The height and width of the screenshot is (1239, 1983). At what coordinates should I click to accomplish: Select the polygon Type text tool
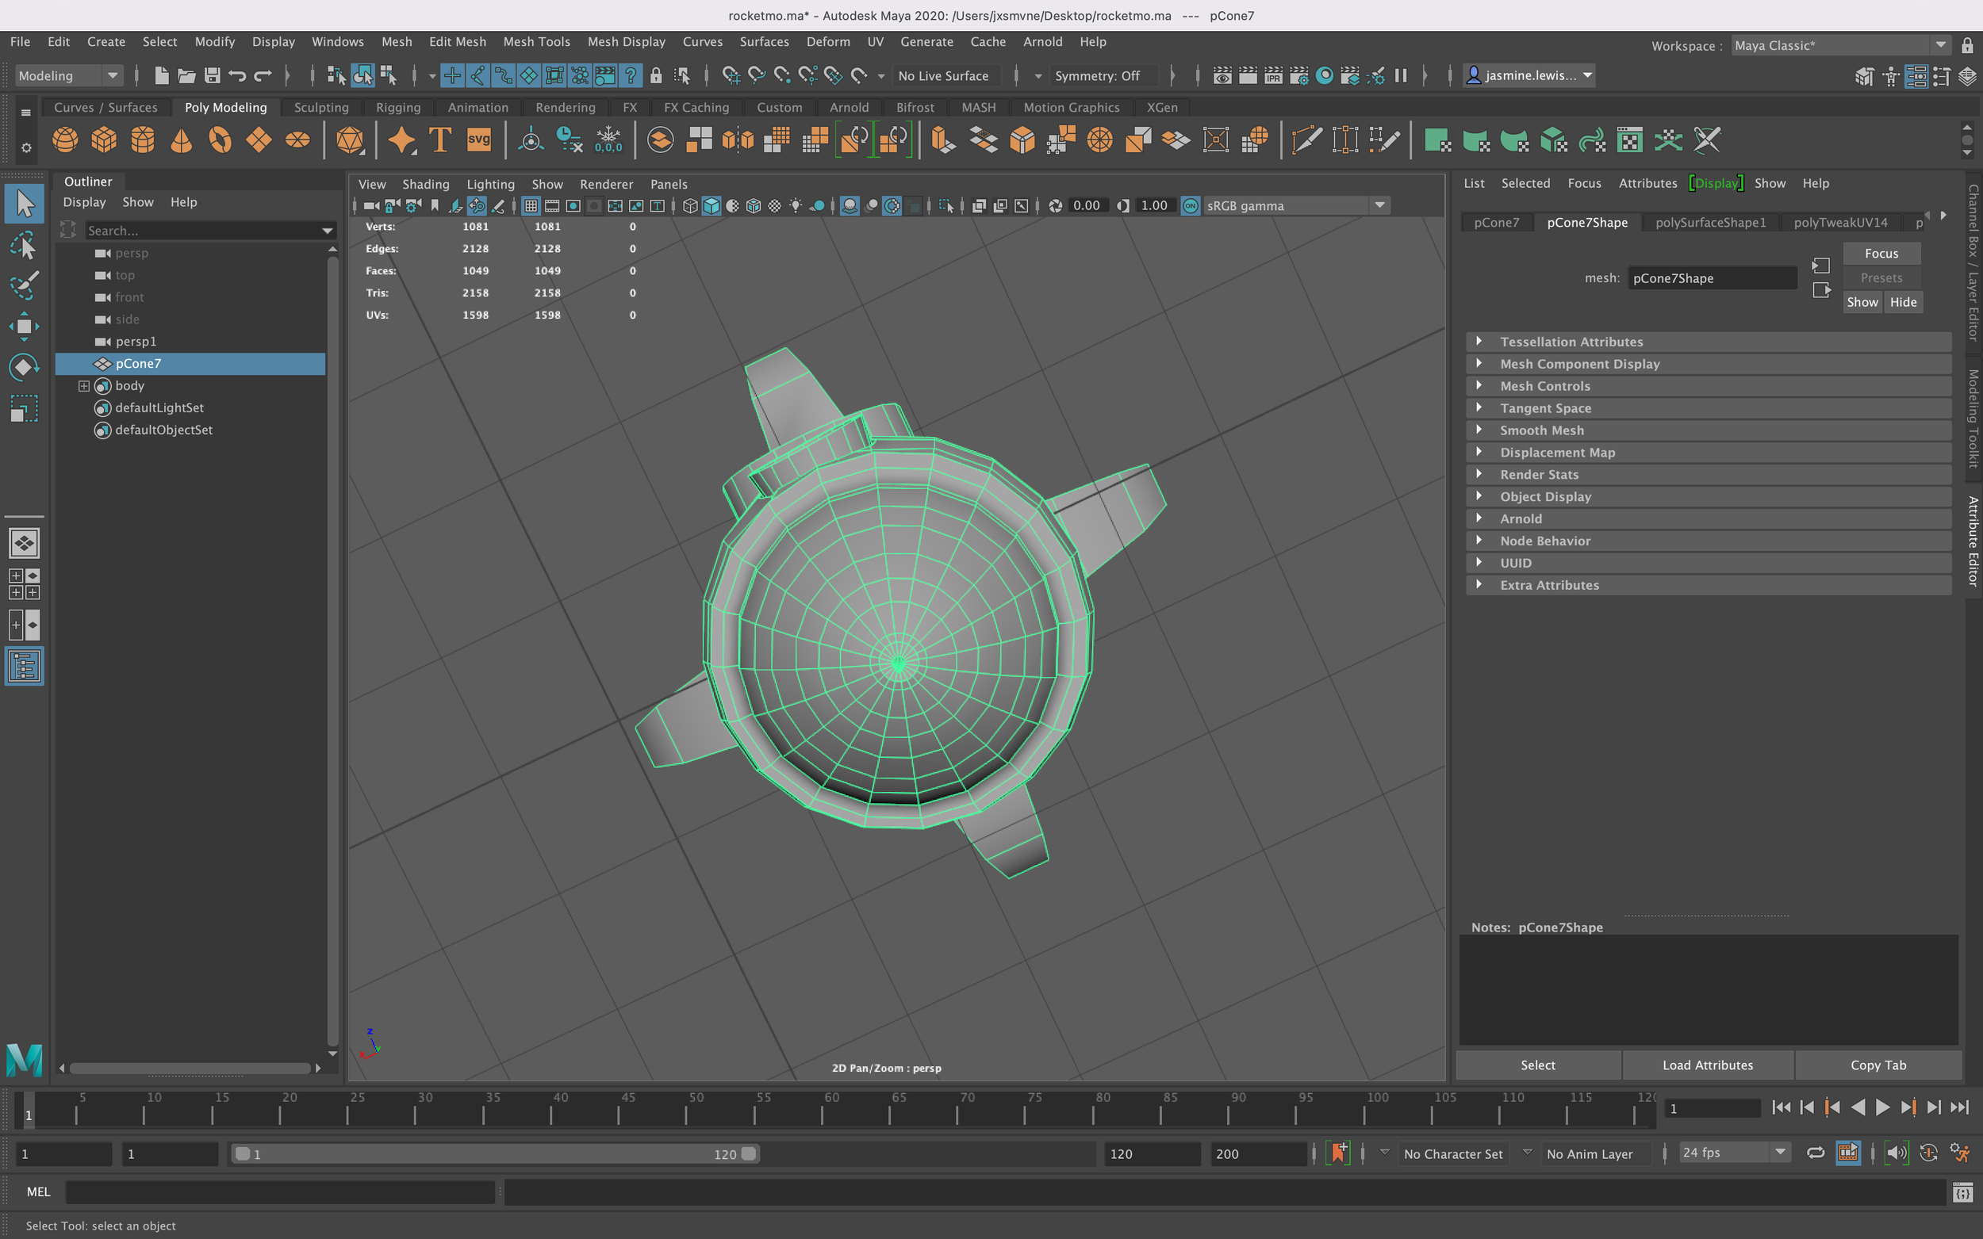pyautogui.click(x=440, y=140)
